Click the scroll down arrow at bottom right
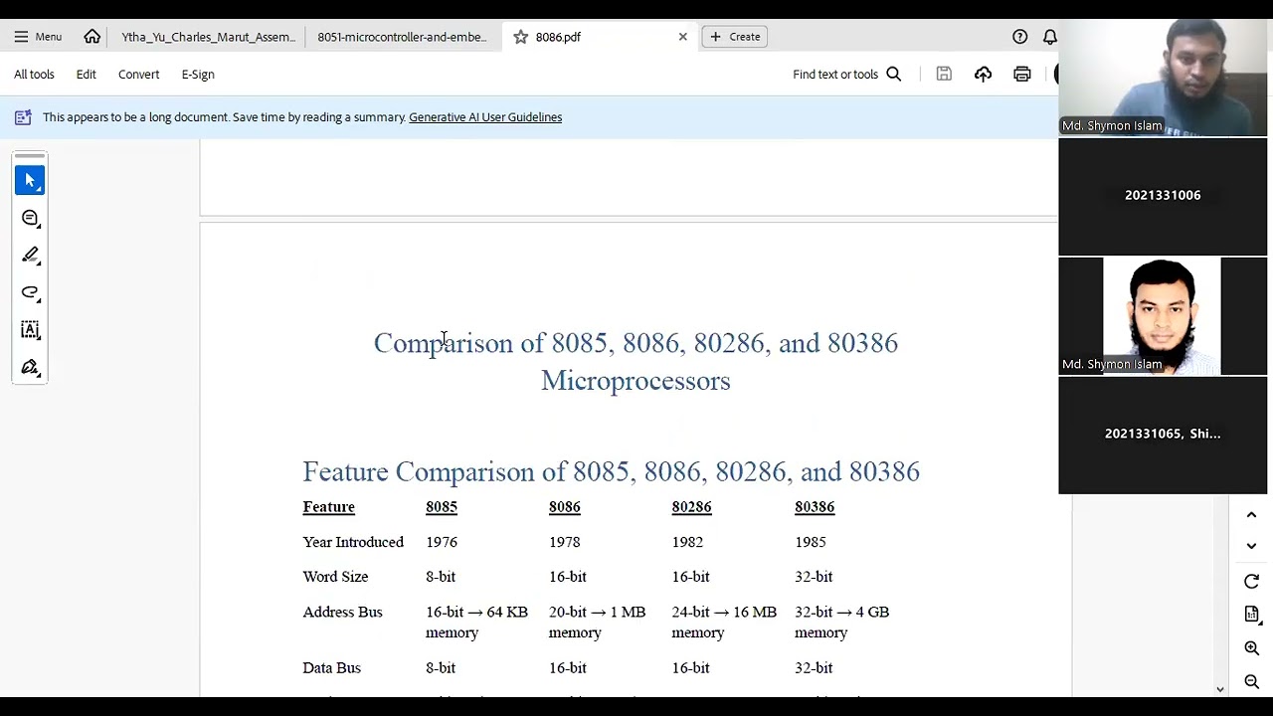 coord(1220,689)
